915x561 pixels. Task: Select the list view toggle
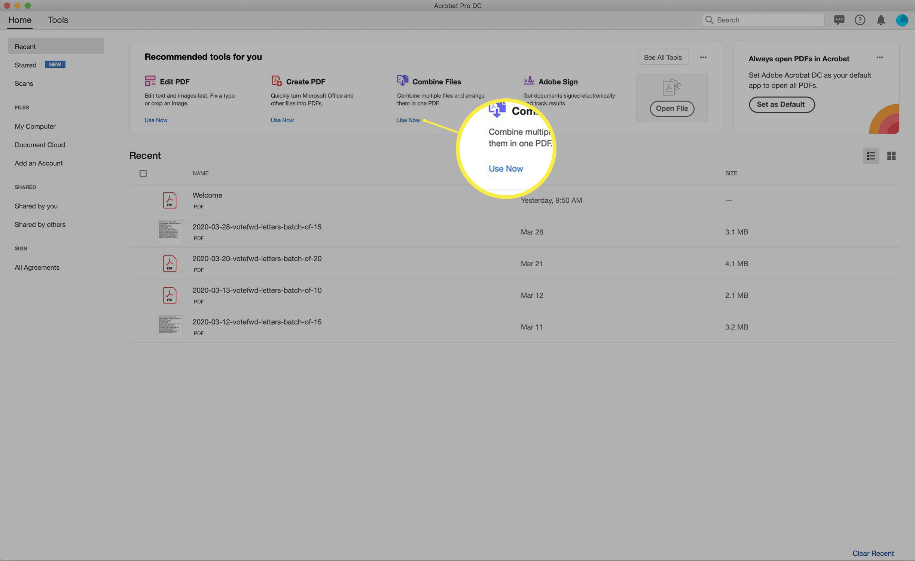(872, 156)
